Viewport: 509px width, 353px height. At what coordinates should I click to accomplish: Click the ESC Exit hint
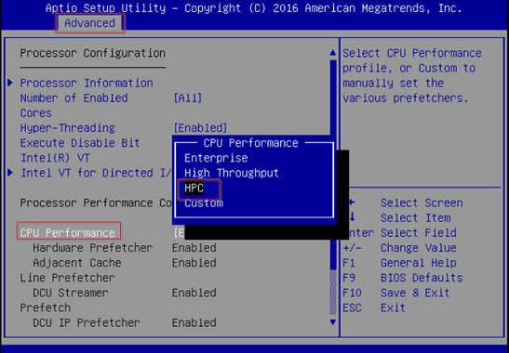pyautogui.click(x=374, y=307)
